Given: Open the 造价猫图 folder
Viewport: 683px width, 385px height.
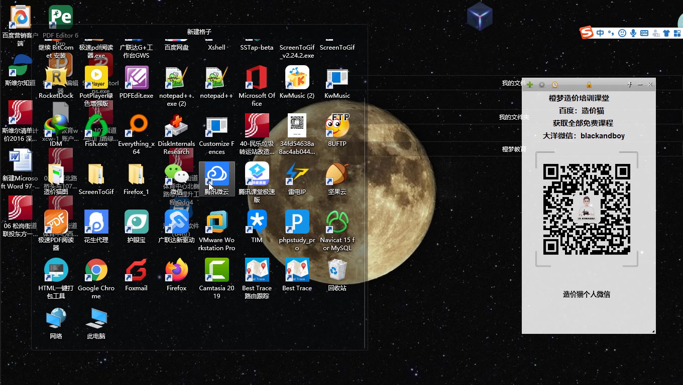Looking at the screenshot, I should tap(56, 178).
